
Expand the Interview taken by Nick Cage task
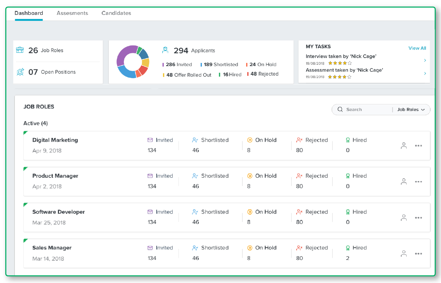point(425,60)
